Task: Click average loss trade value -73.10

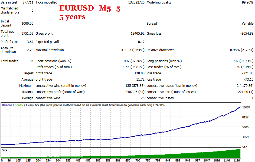Action: pyautogui.click(x=249, y=80)
